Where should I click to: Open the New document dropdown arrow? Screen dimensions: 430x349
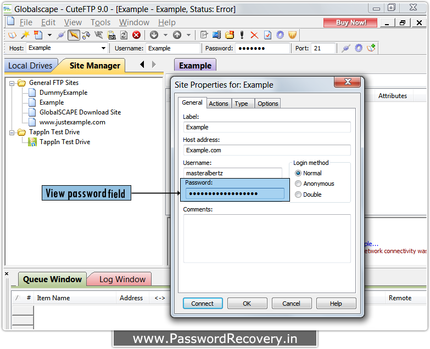pos(49,35)
